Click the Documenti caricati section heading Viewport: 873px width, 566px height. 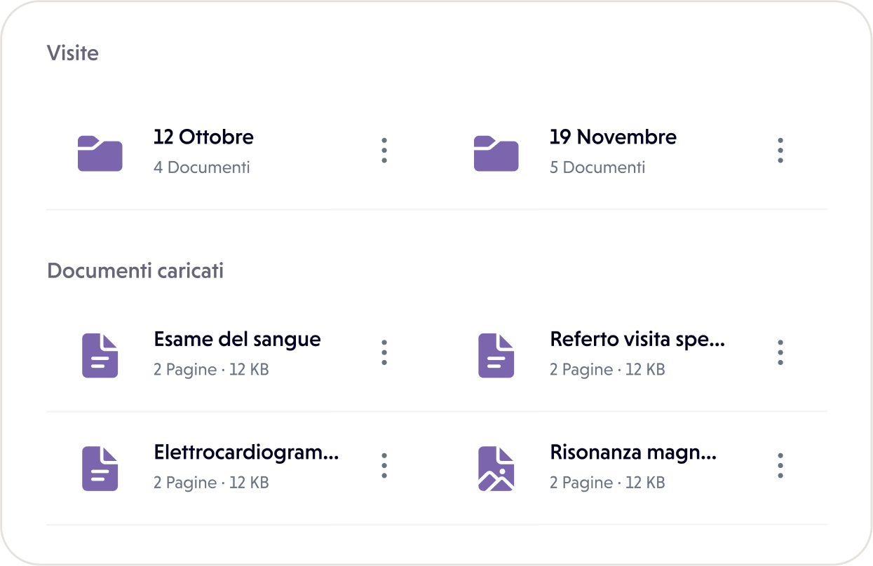[135, 270]
